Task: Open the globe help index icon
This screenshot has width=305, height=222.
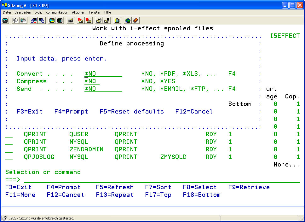Action: point(128,20)
